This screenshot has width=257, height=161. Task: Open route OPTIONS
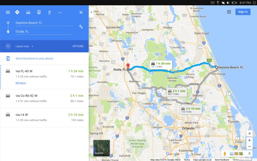[78, 46]
